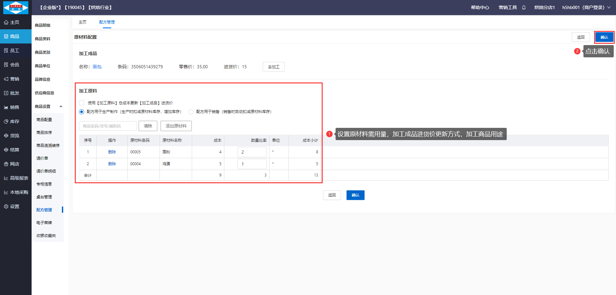The height and width of the screenshot is (295, 616).
Task: Select 配方用于销售 radio option
Action: 191,112
